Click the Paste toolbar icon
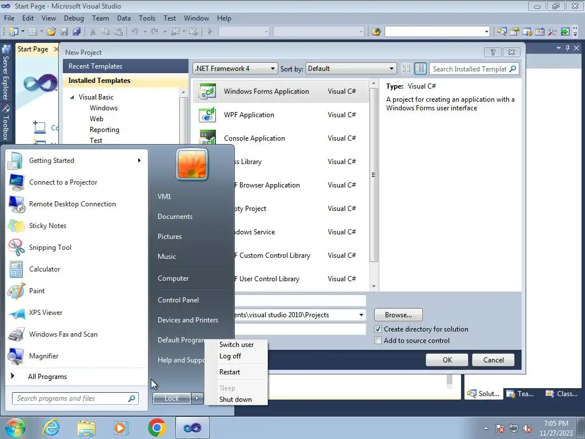This screenshot has width=585, height=439. [x=118, y=32]
